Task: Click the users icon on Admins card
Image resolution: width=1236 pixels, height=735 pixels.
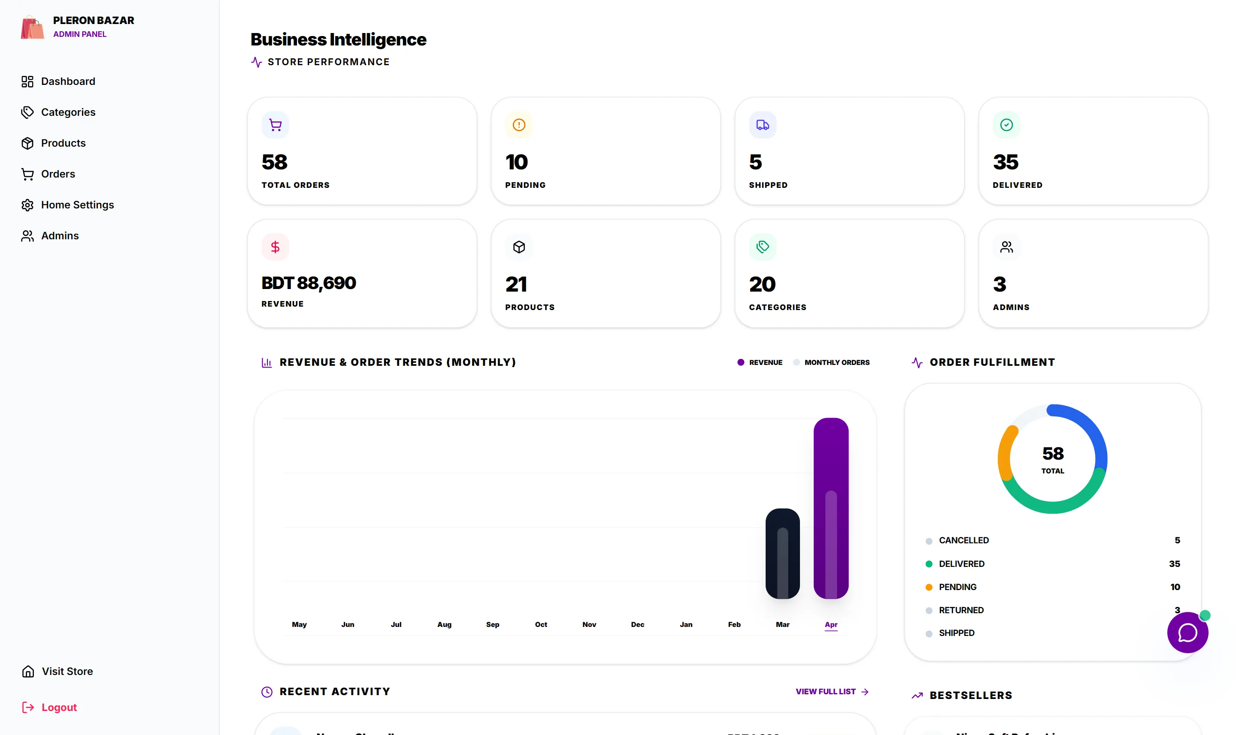Action: tap(1006, 247)
